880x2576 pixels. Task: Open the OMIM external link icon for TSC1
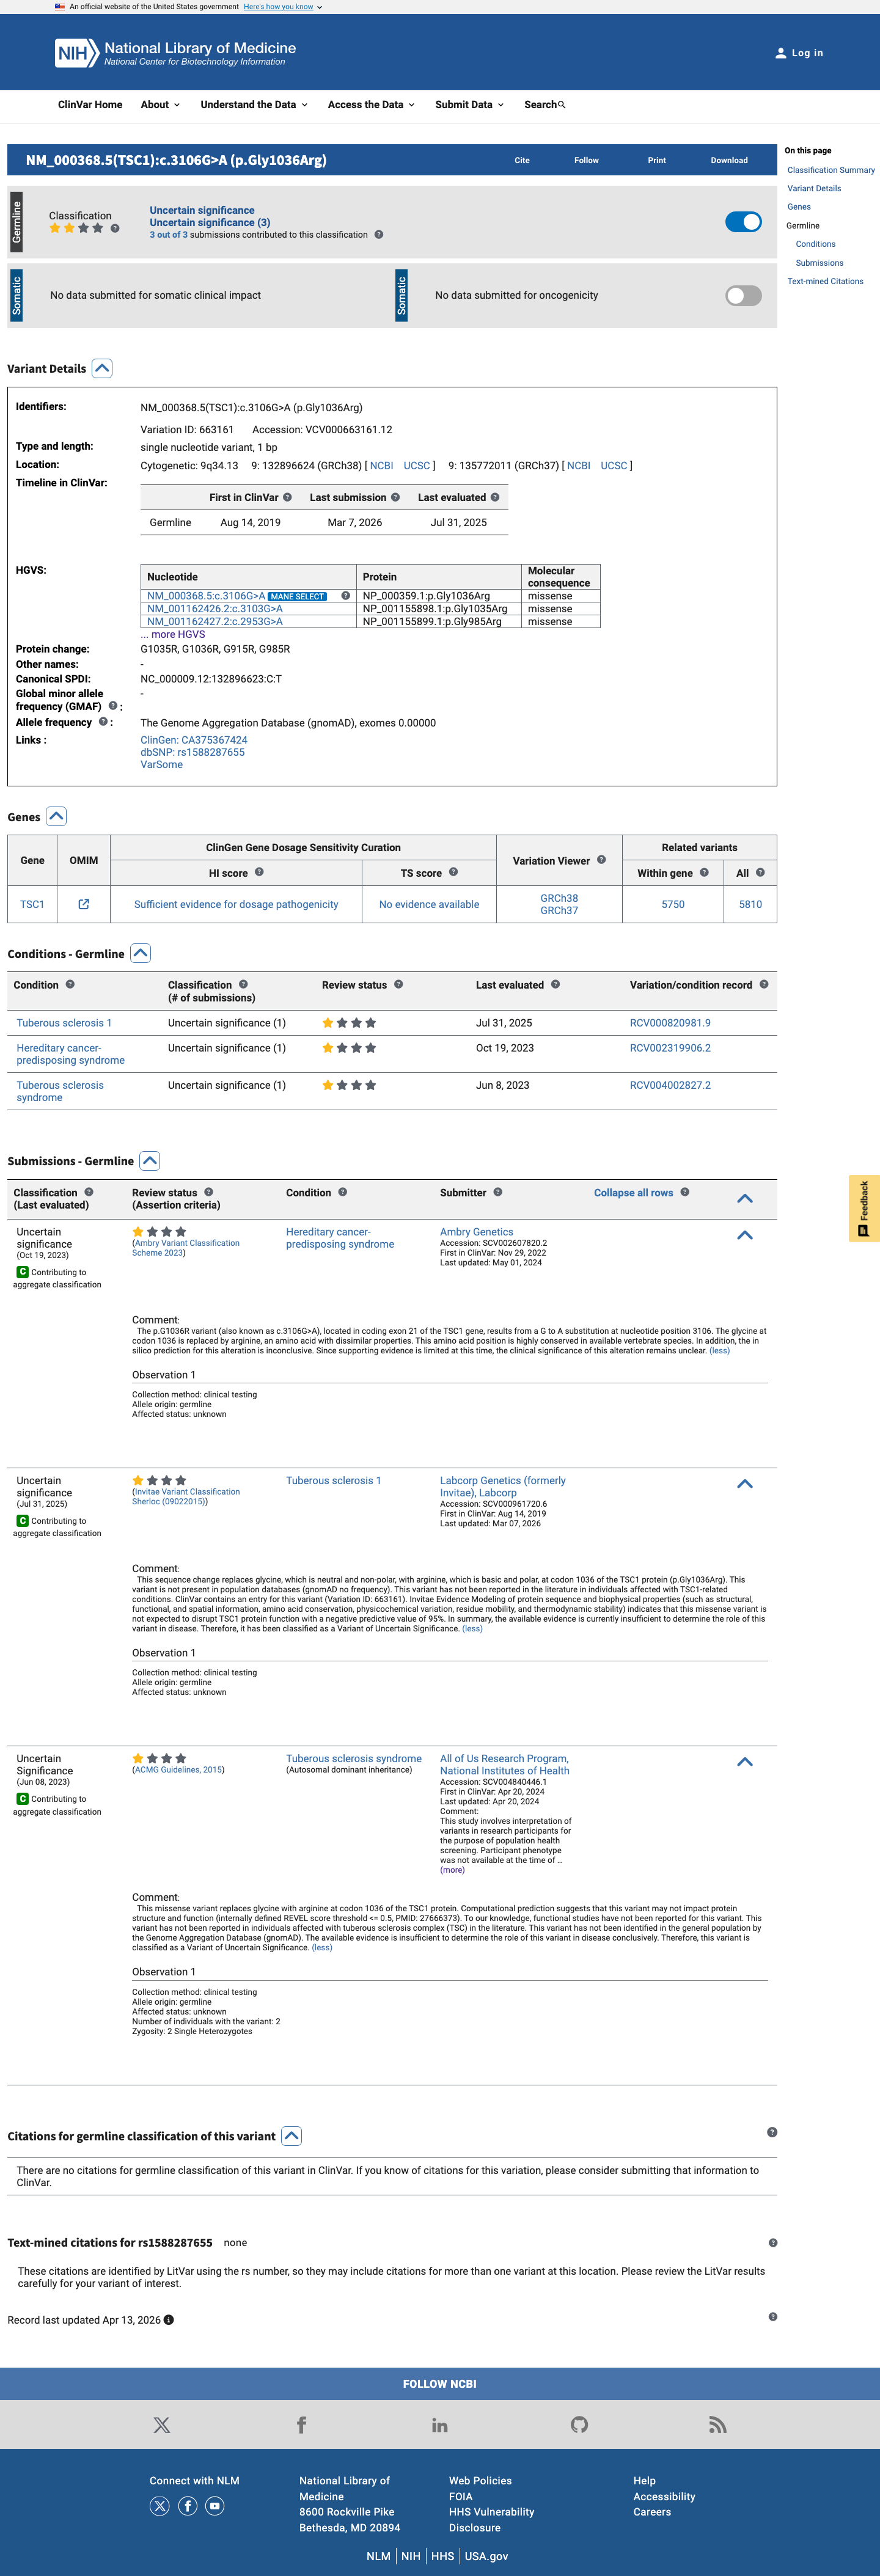84,904
